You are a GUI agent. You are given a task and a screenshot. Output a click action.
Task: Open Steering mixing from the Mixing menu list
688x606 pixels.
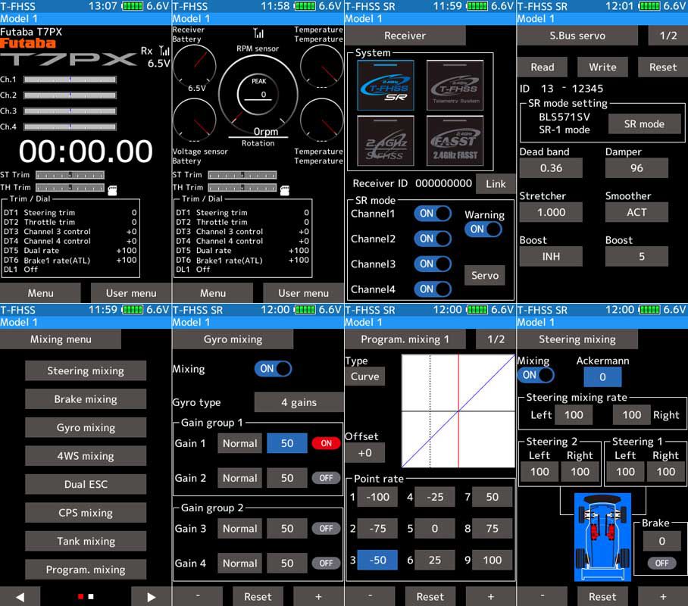(x=86, y=371)
